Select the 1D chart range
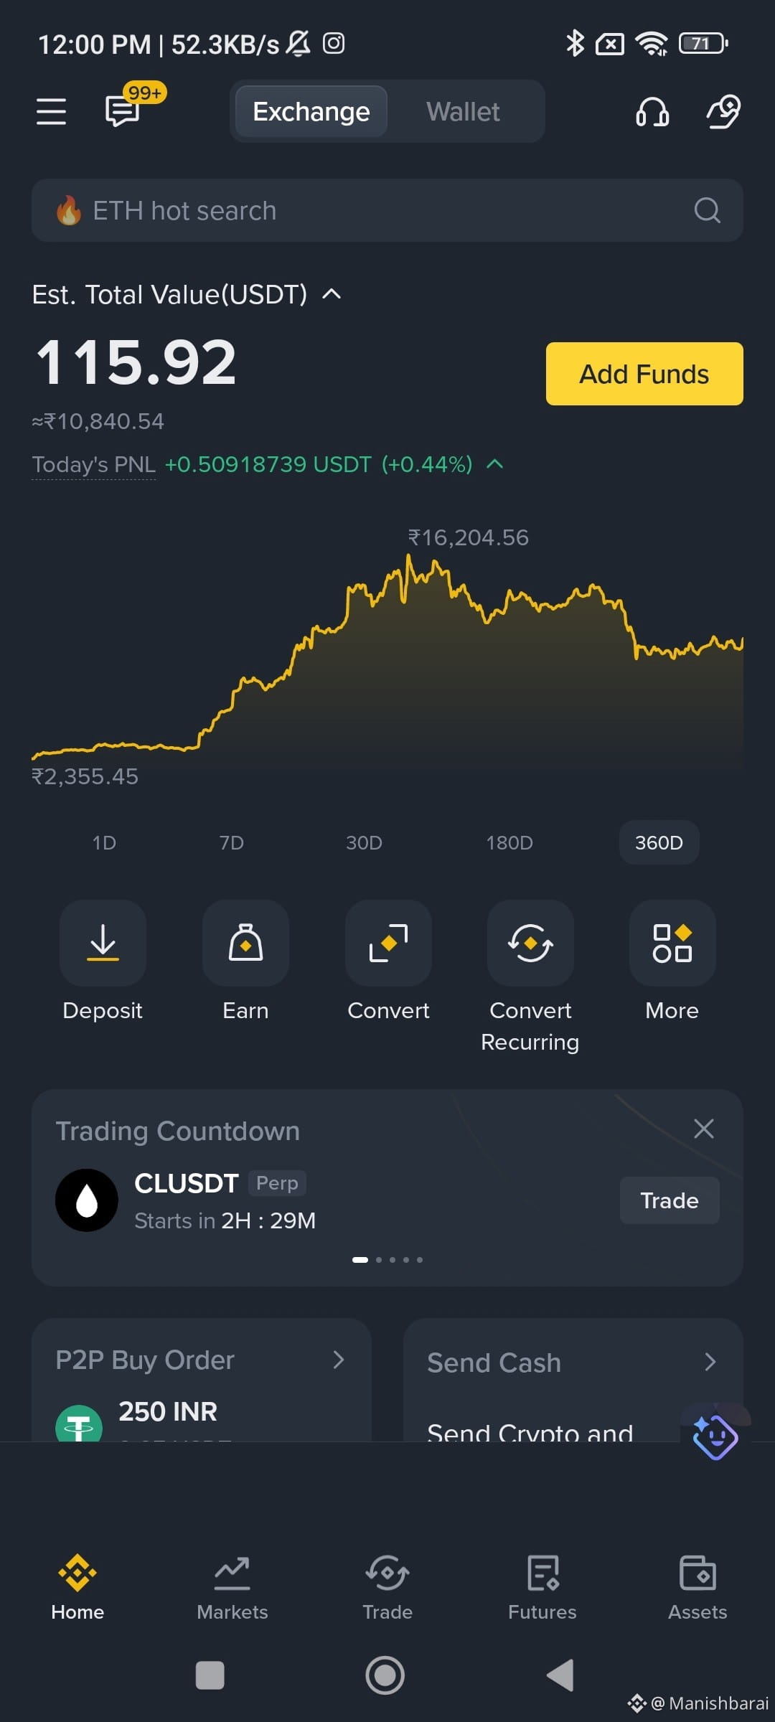 [104, 842]
